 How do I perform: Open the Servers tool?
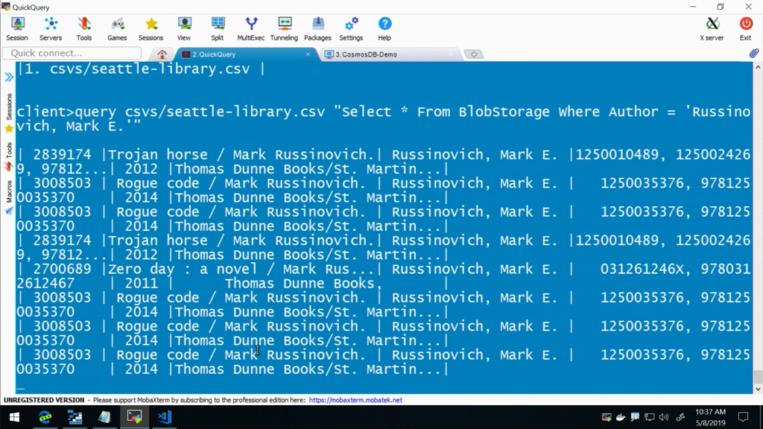[x=51, y=29]
